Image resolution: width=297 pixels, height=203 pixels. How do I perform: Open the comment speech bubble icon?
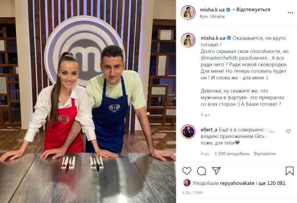point(202,171)
